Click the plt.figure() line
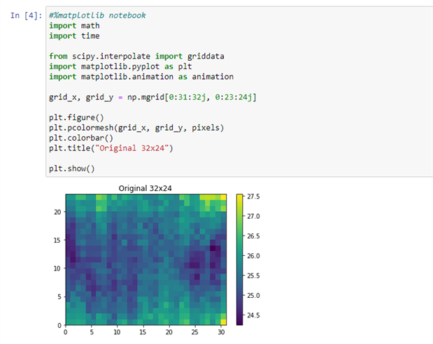 (x=76, y=117)
